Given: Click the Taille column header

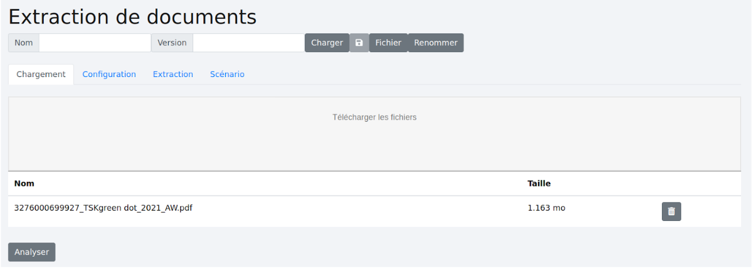Looking at the screenshot, I should 539,184.
